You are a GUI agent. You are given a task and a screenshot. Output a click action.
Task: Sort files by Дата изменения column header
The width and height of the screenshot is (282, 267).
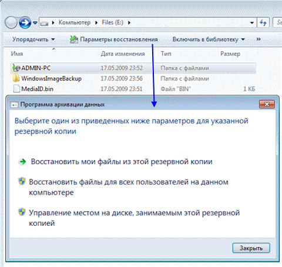pyautogui.click(x=123, y=54)
